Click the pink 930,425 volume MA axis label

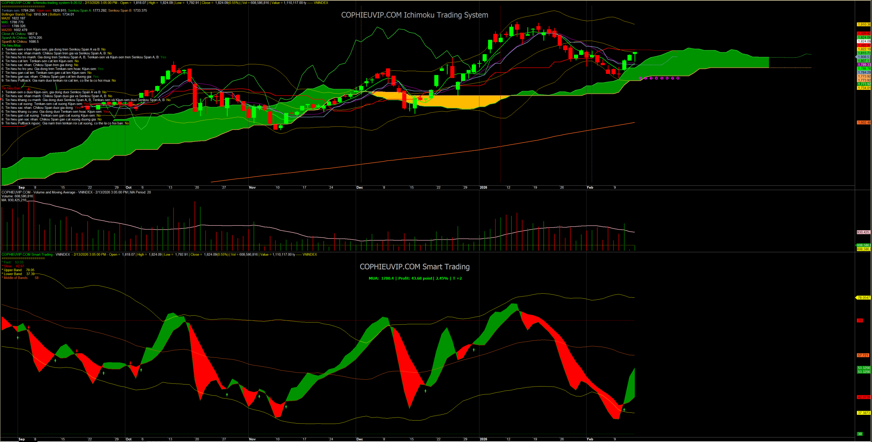point(863,232)
